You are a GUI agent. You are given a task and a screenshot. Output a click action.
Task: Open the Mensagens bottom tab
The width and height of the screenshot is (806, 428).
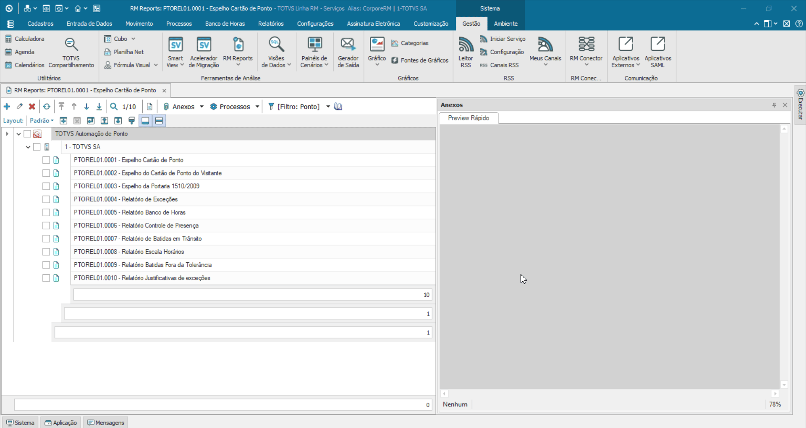pos(105,423)
